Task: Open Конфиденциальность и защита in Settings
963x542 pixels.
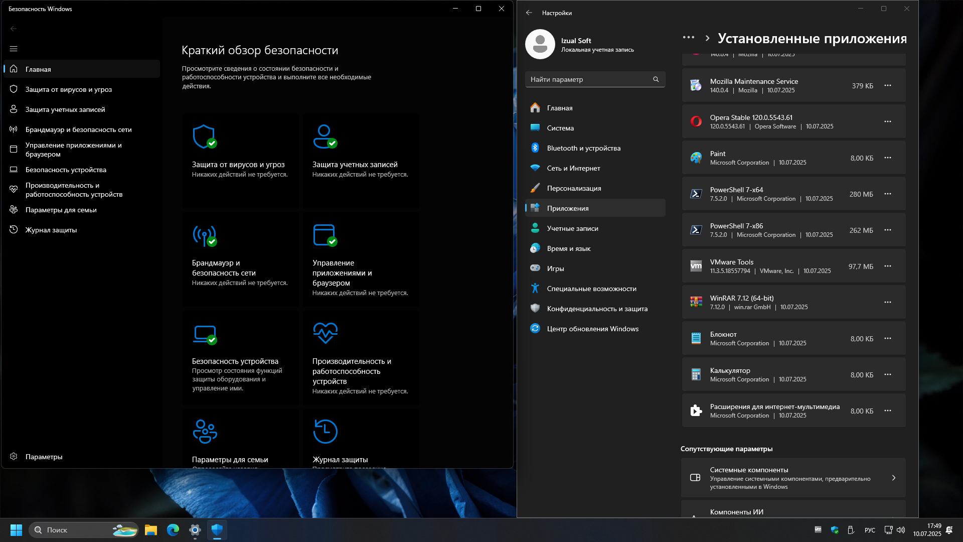Action: tap(595, 309)
